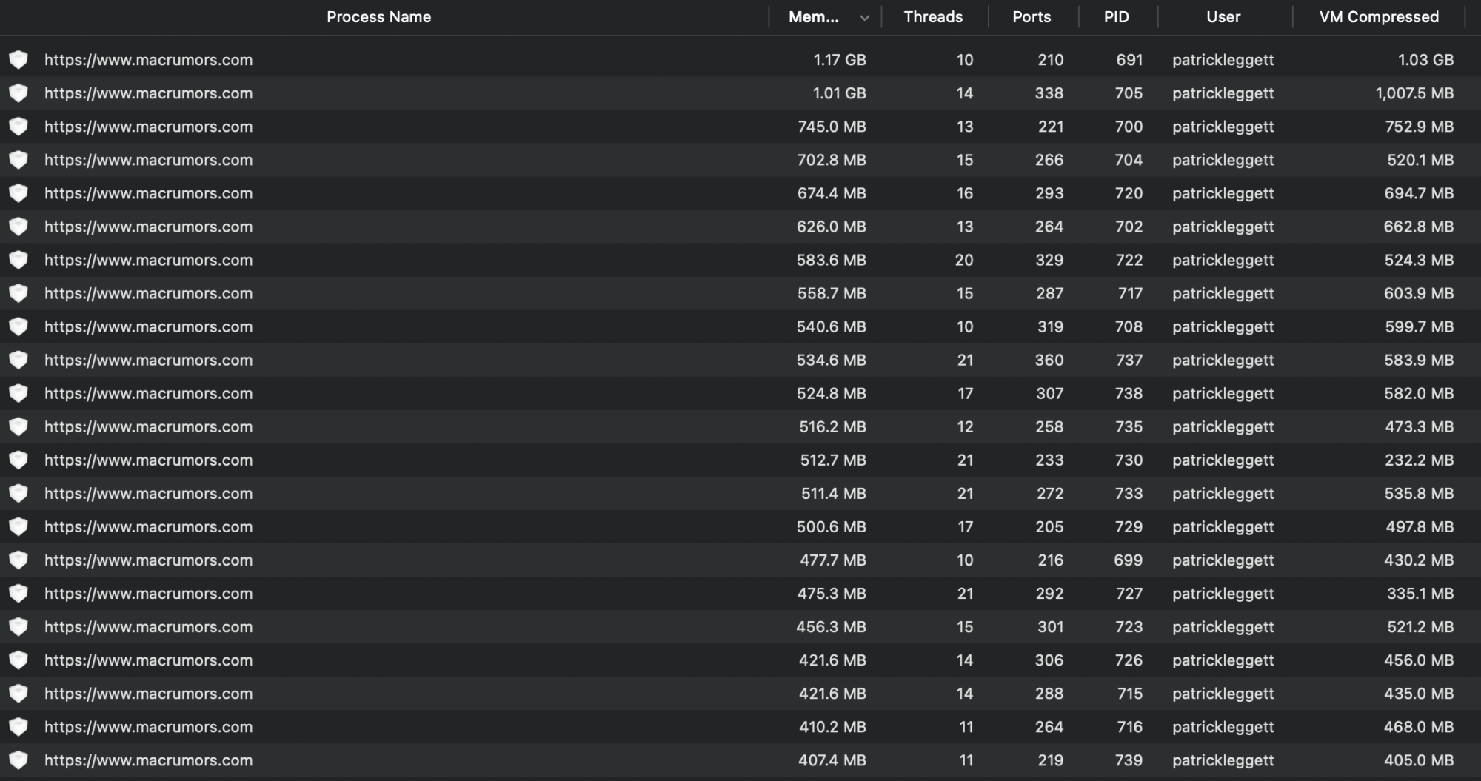Viewport: 1481px width, 781px height.
Task: Select process row with PID 699
Action: [148, 560]
